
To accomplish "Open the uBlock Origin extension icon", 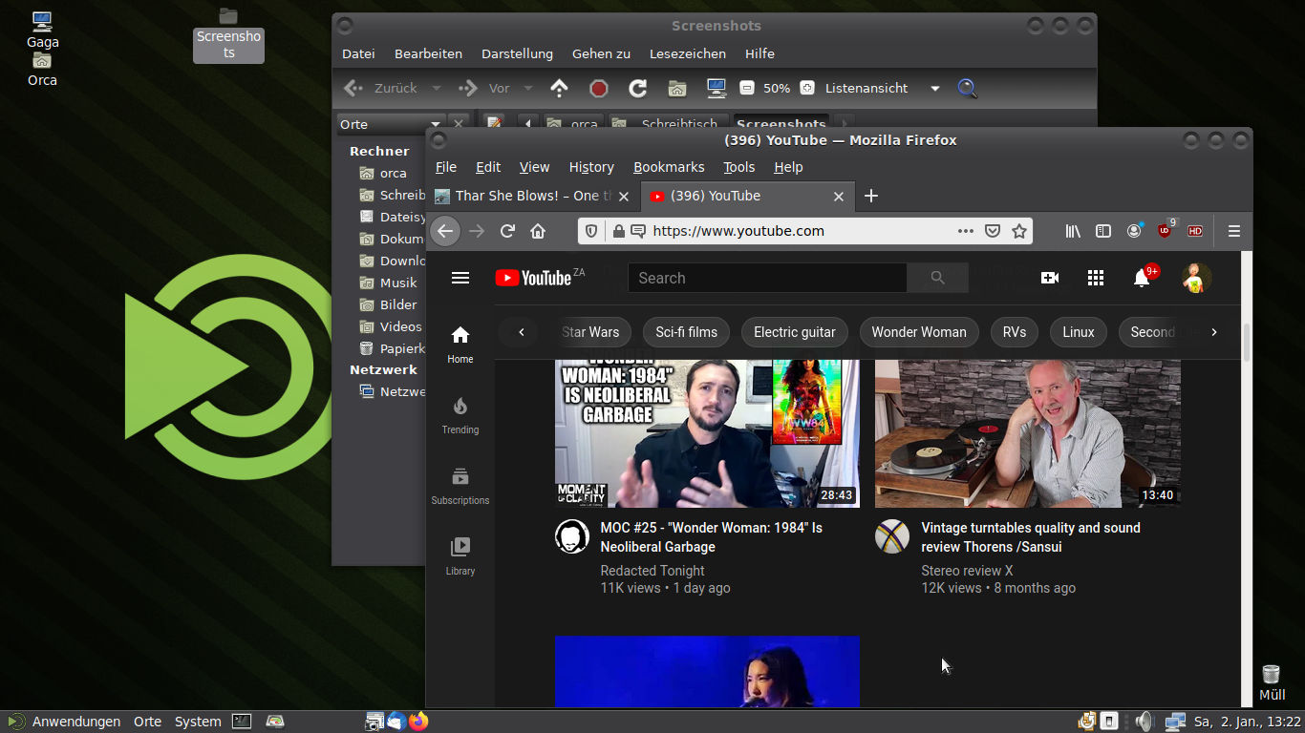I will point(1166,230).
